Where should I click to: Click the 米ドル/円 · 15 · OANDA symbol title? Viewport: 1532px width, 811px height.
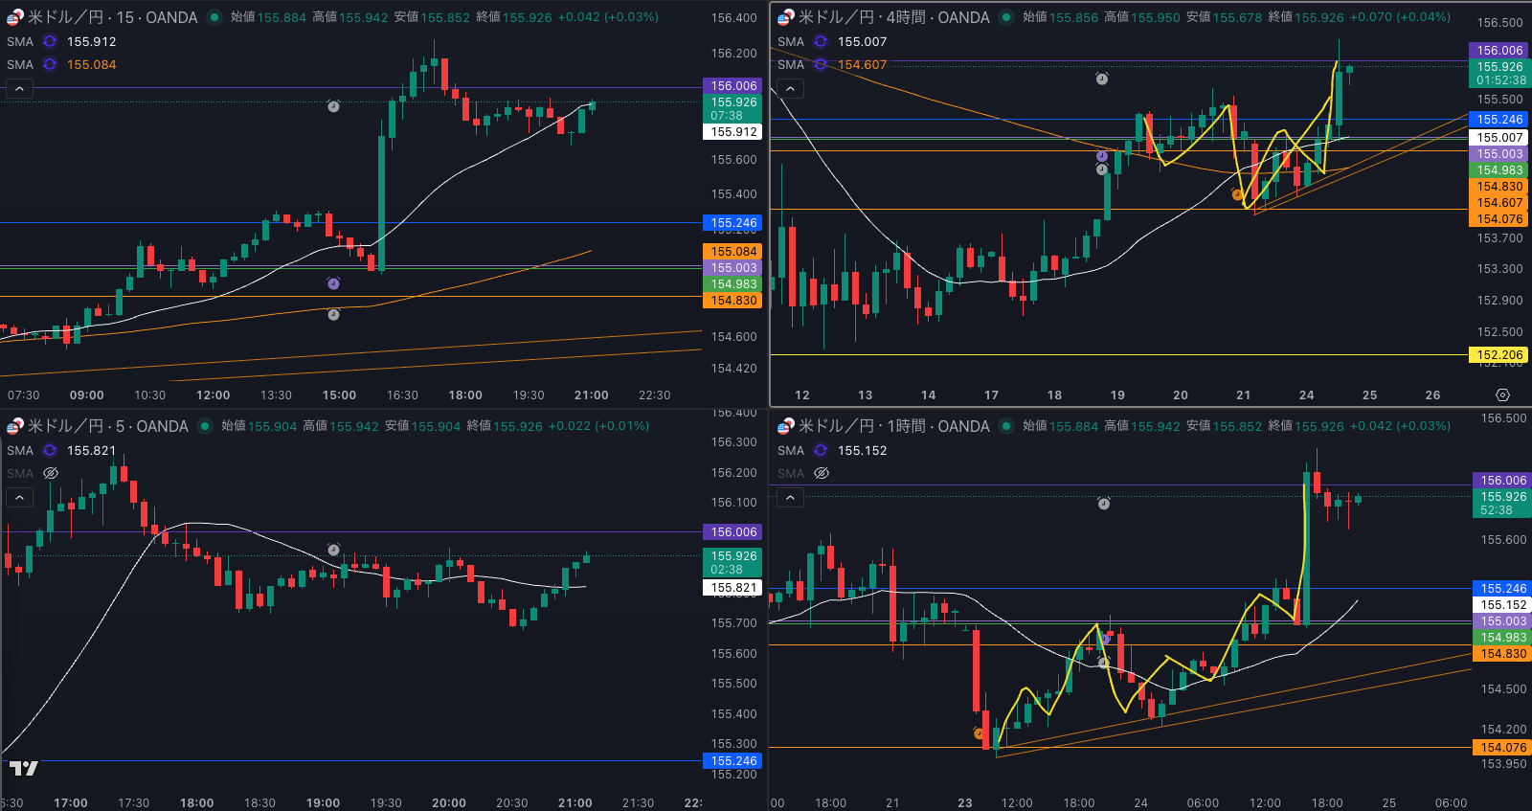112,17
